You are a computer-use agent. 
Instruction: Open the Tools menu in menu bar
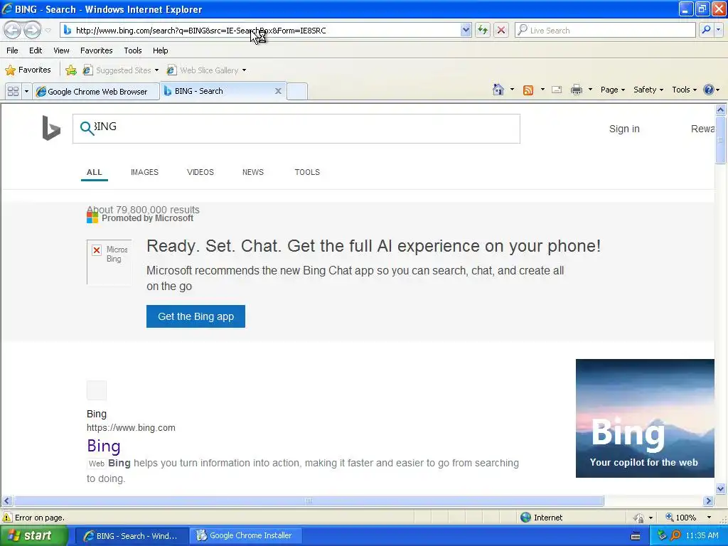pos(133,50)
